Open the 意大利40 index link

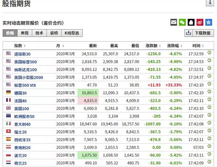[22, 124]
